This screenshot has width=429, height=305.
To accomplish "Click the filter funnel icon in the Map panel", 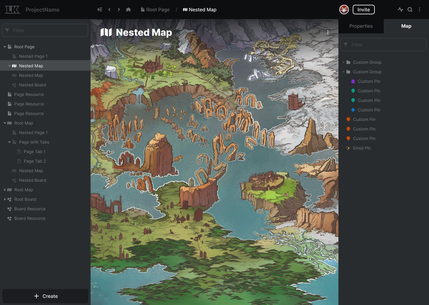I will [x=346, y=45].
